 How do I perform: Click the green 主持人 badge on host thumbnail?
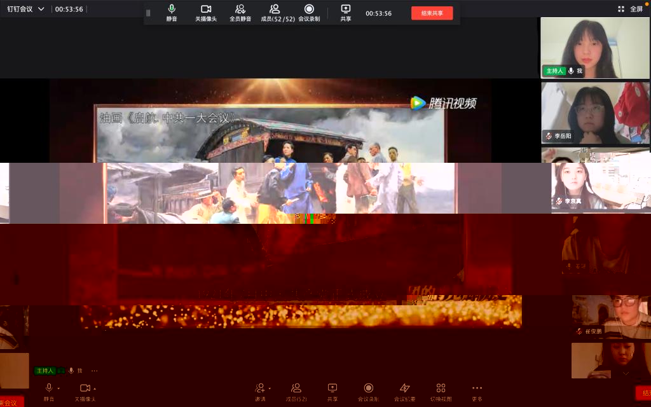[x=554, y=71]
